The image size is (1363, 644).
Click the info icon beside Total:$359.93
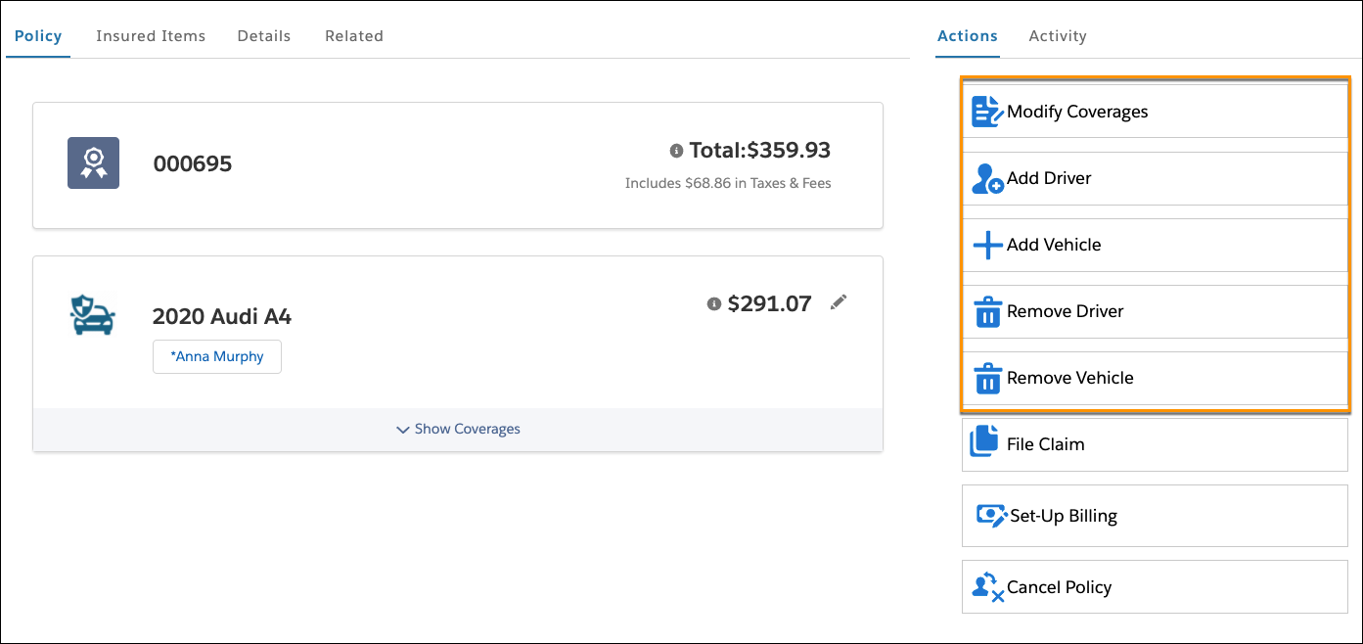(x=676, y=150)
